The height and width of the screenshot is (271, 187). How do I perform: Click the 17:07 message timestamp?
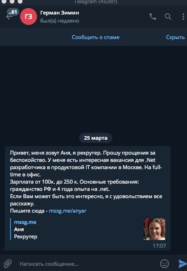click(x=159, y=246)
